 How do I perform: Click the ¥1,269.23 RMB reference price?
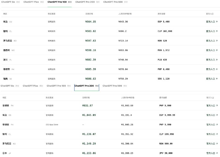[x=127, y=153]
